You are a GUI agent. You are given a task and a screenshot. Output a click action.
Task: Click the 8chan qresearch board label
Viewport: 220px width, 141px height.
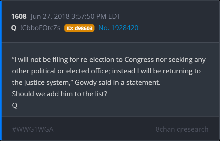[182, 129]
